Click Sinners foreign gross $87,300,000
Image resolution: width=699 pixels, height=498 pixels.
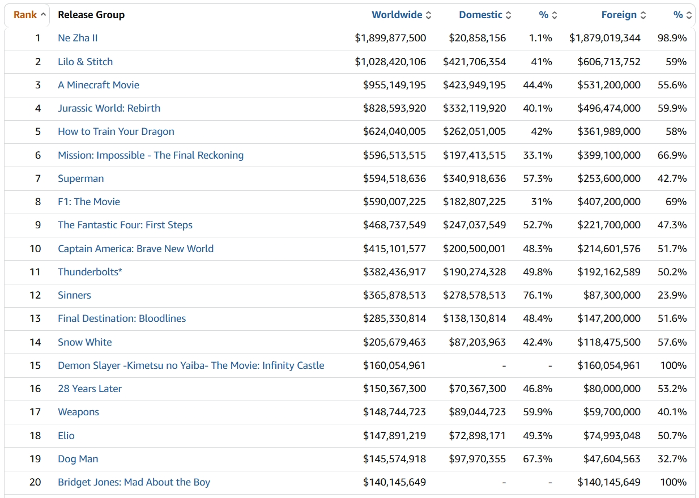point(612,295)
